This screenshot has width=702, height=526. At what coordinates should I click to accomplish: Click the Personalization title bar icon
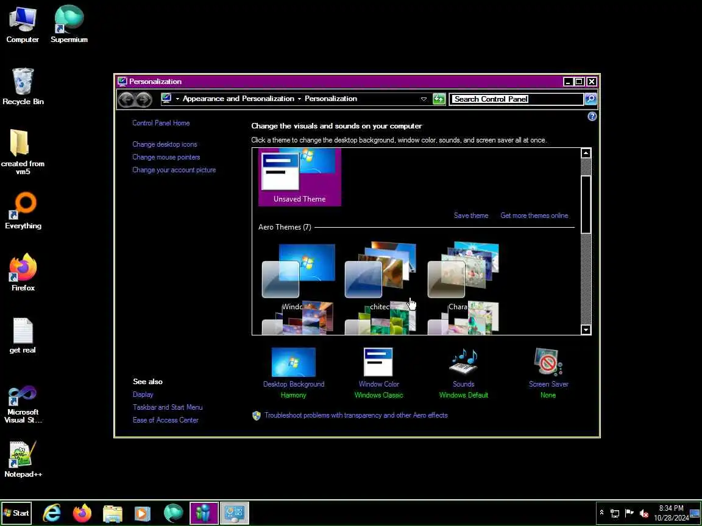[x=122, y=82]
